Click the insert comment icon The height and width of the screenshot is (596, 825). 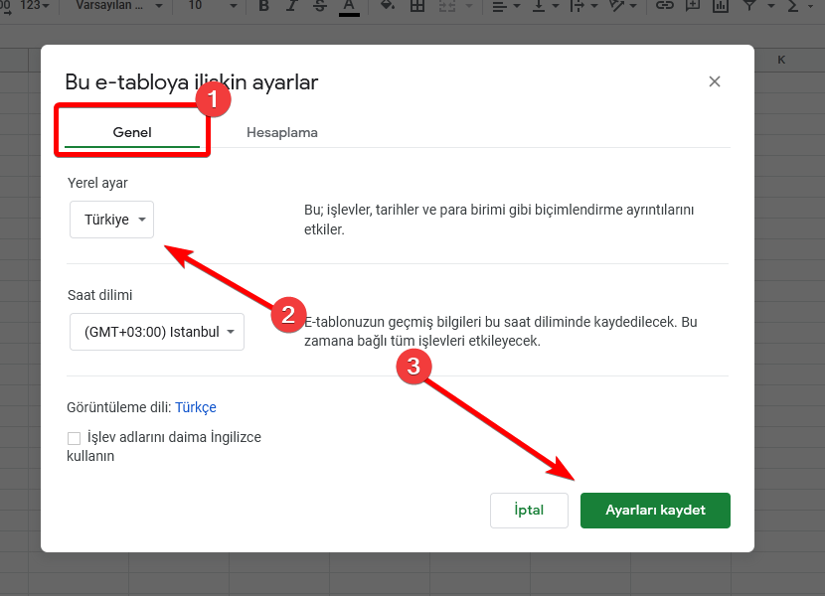[693, 6]
